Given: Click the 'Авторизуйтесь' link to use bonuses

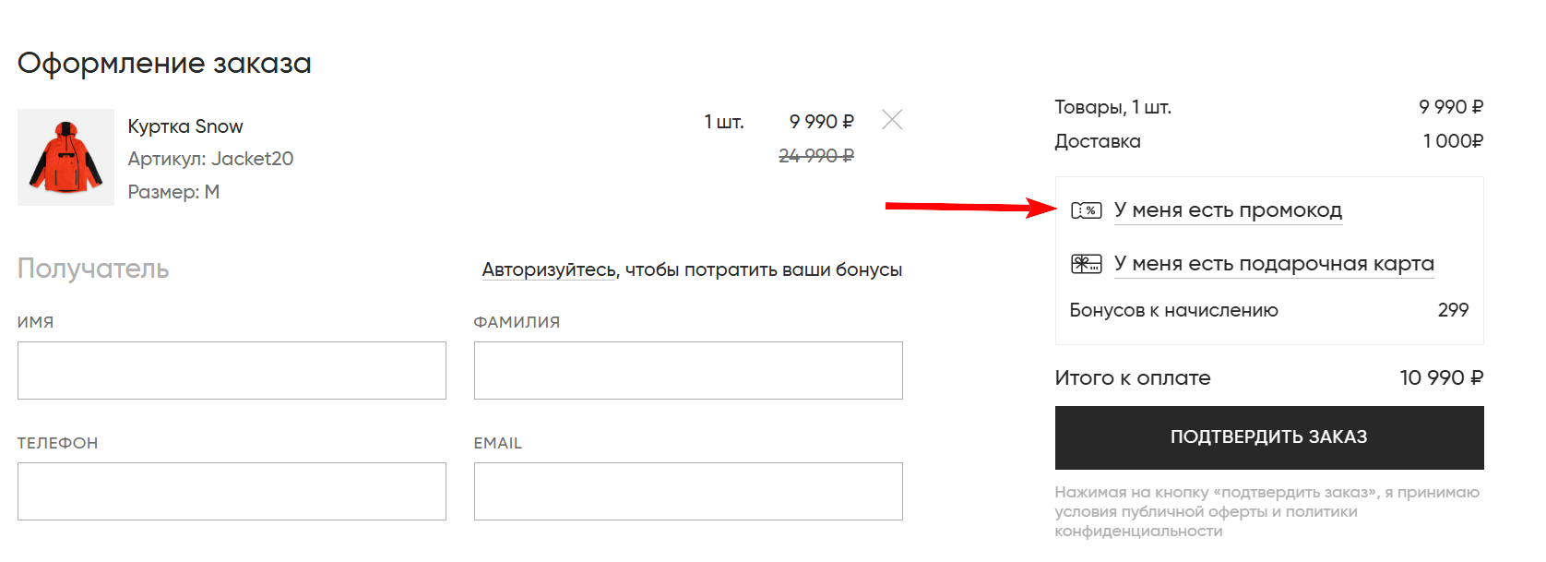Looking at the screenshot, I should coord(547,269).
